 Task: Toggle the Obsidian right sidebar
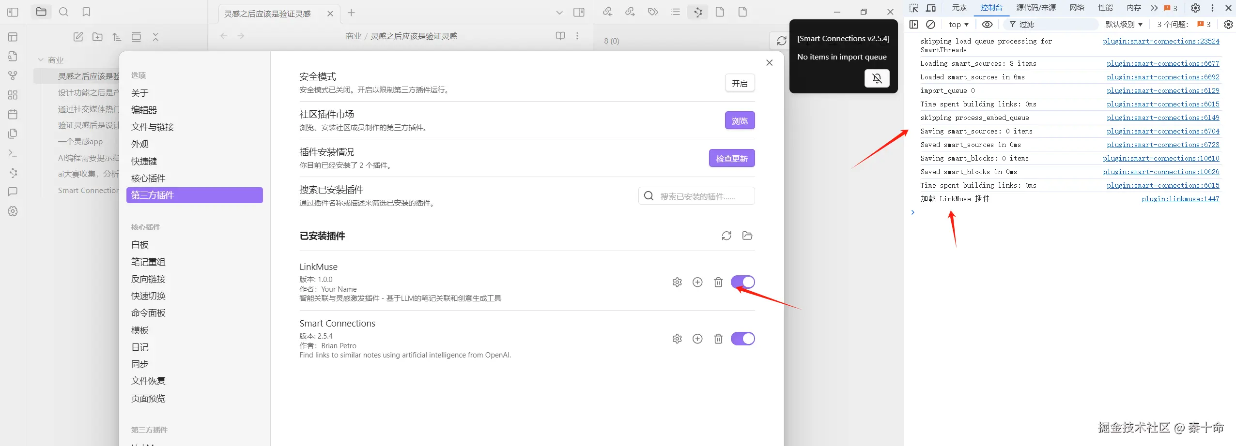click(579, 12)
